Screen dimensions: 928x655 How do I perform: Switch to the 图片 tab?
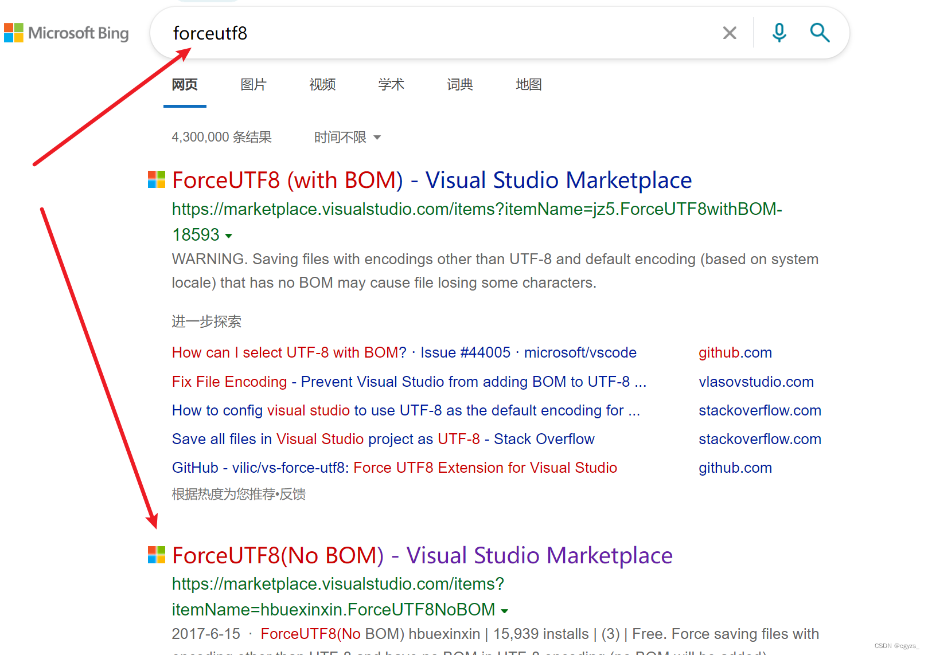point(254,85)
